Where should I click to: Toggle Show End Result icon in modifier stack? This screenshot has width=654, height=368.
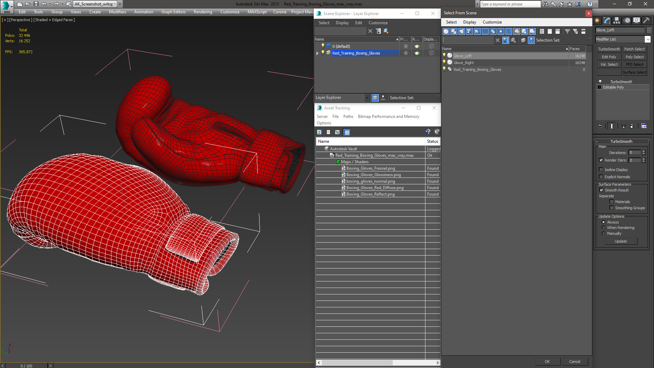612,126
